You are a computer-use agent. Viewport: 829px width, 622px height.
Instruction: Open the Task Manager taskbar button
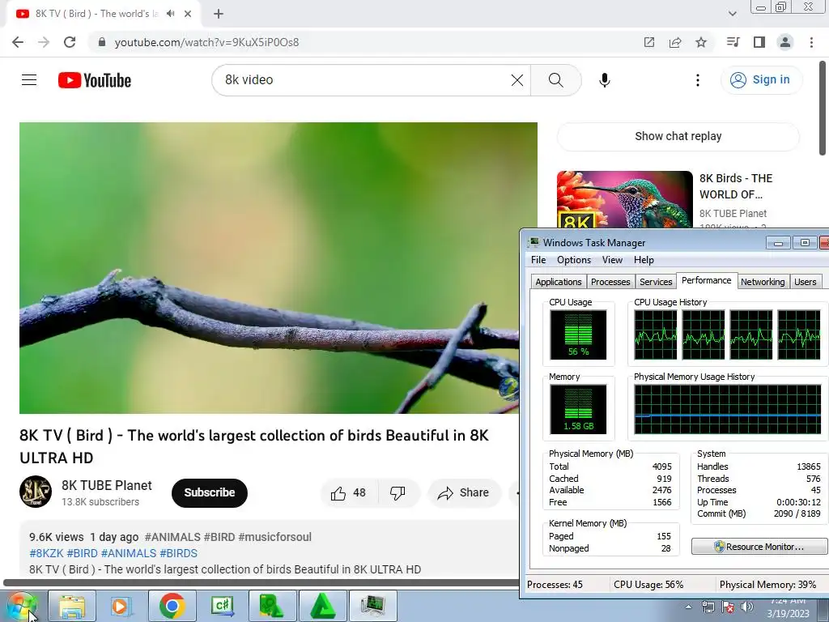pos(373,606)
